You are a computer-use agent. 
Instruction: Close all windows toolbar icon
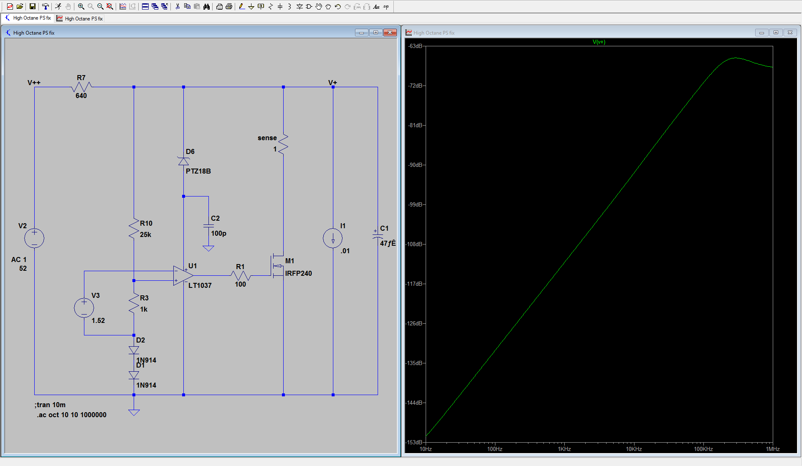pyautogui.click(x=165, y=6)
